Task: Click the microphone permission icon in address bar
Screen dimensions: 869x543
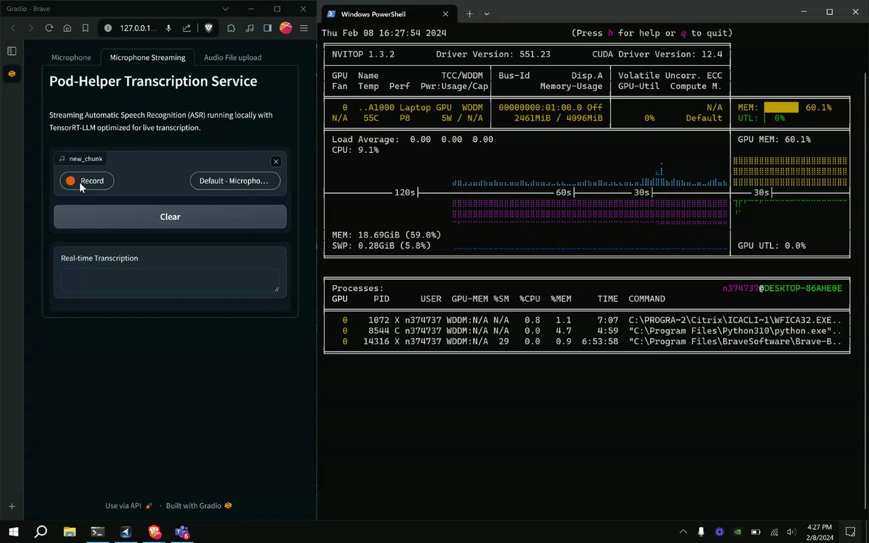Action: point(168,29)
